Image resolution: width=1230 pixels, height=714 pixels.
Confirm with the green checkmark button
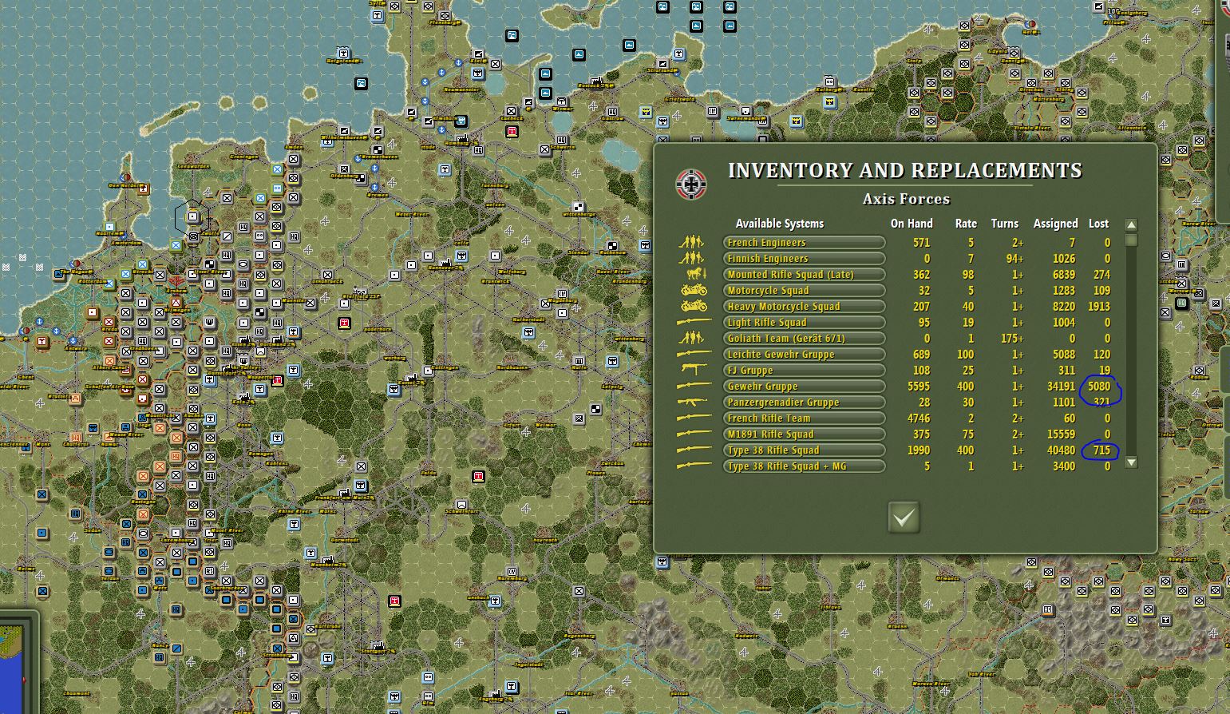(x=903, y=516)
